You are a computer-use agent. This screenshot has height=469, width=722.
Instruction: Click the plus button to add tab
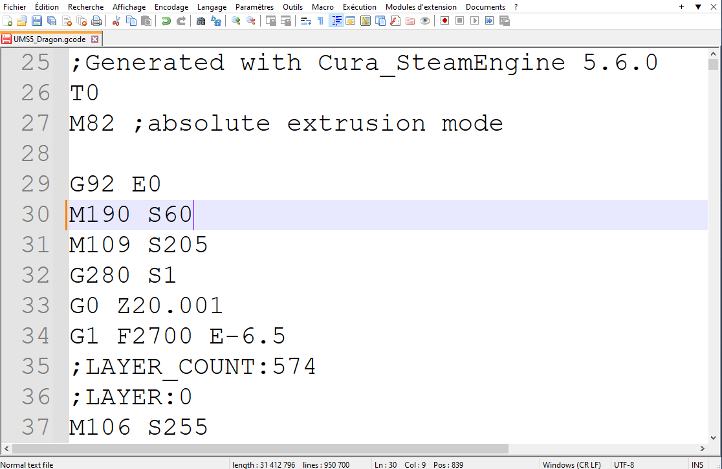point(681,7)
